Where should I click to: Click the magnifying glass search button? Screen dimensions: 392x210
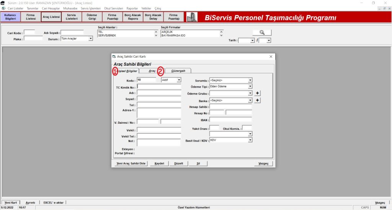[262, 32]
